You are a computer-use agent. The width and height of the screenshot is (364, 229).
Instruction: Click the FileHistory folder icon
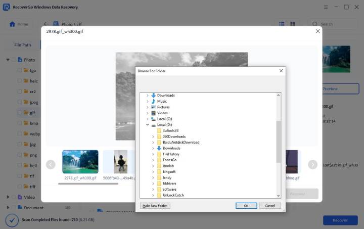tap(159, 154)
